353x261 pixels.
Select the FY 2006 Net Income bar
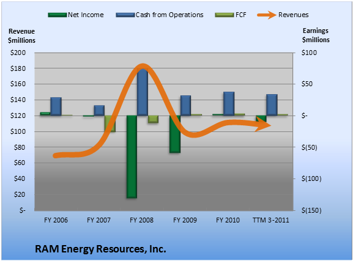click(45, 114)
